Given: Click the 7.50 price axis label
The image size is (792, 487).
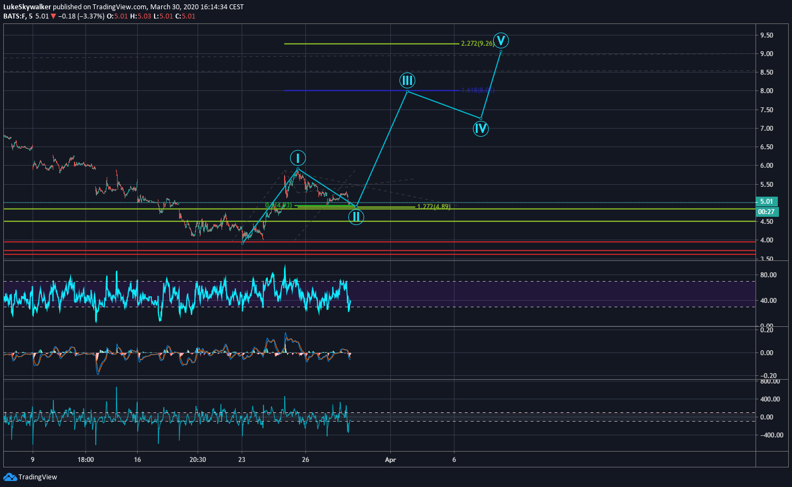Looking at the screenshot, I should (x=767, y=110).
